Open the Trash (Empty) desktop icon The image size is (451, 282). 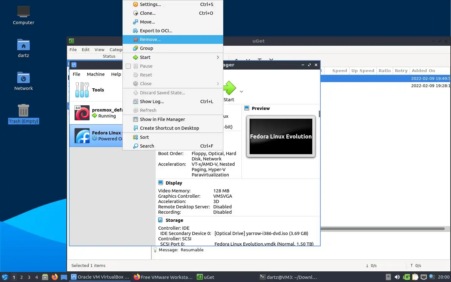[23, 114]
